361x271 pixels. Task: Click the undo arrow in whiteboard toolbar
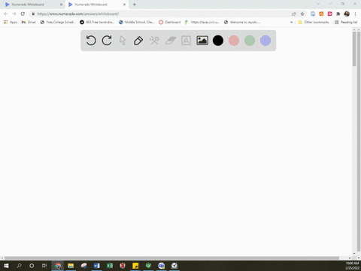91,41
